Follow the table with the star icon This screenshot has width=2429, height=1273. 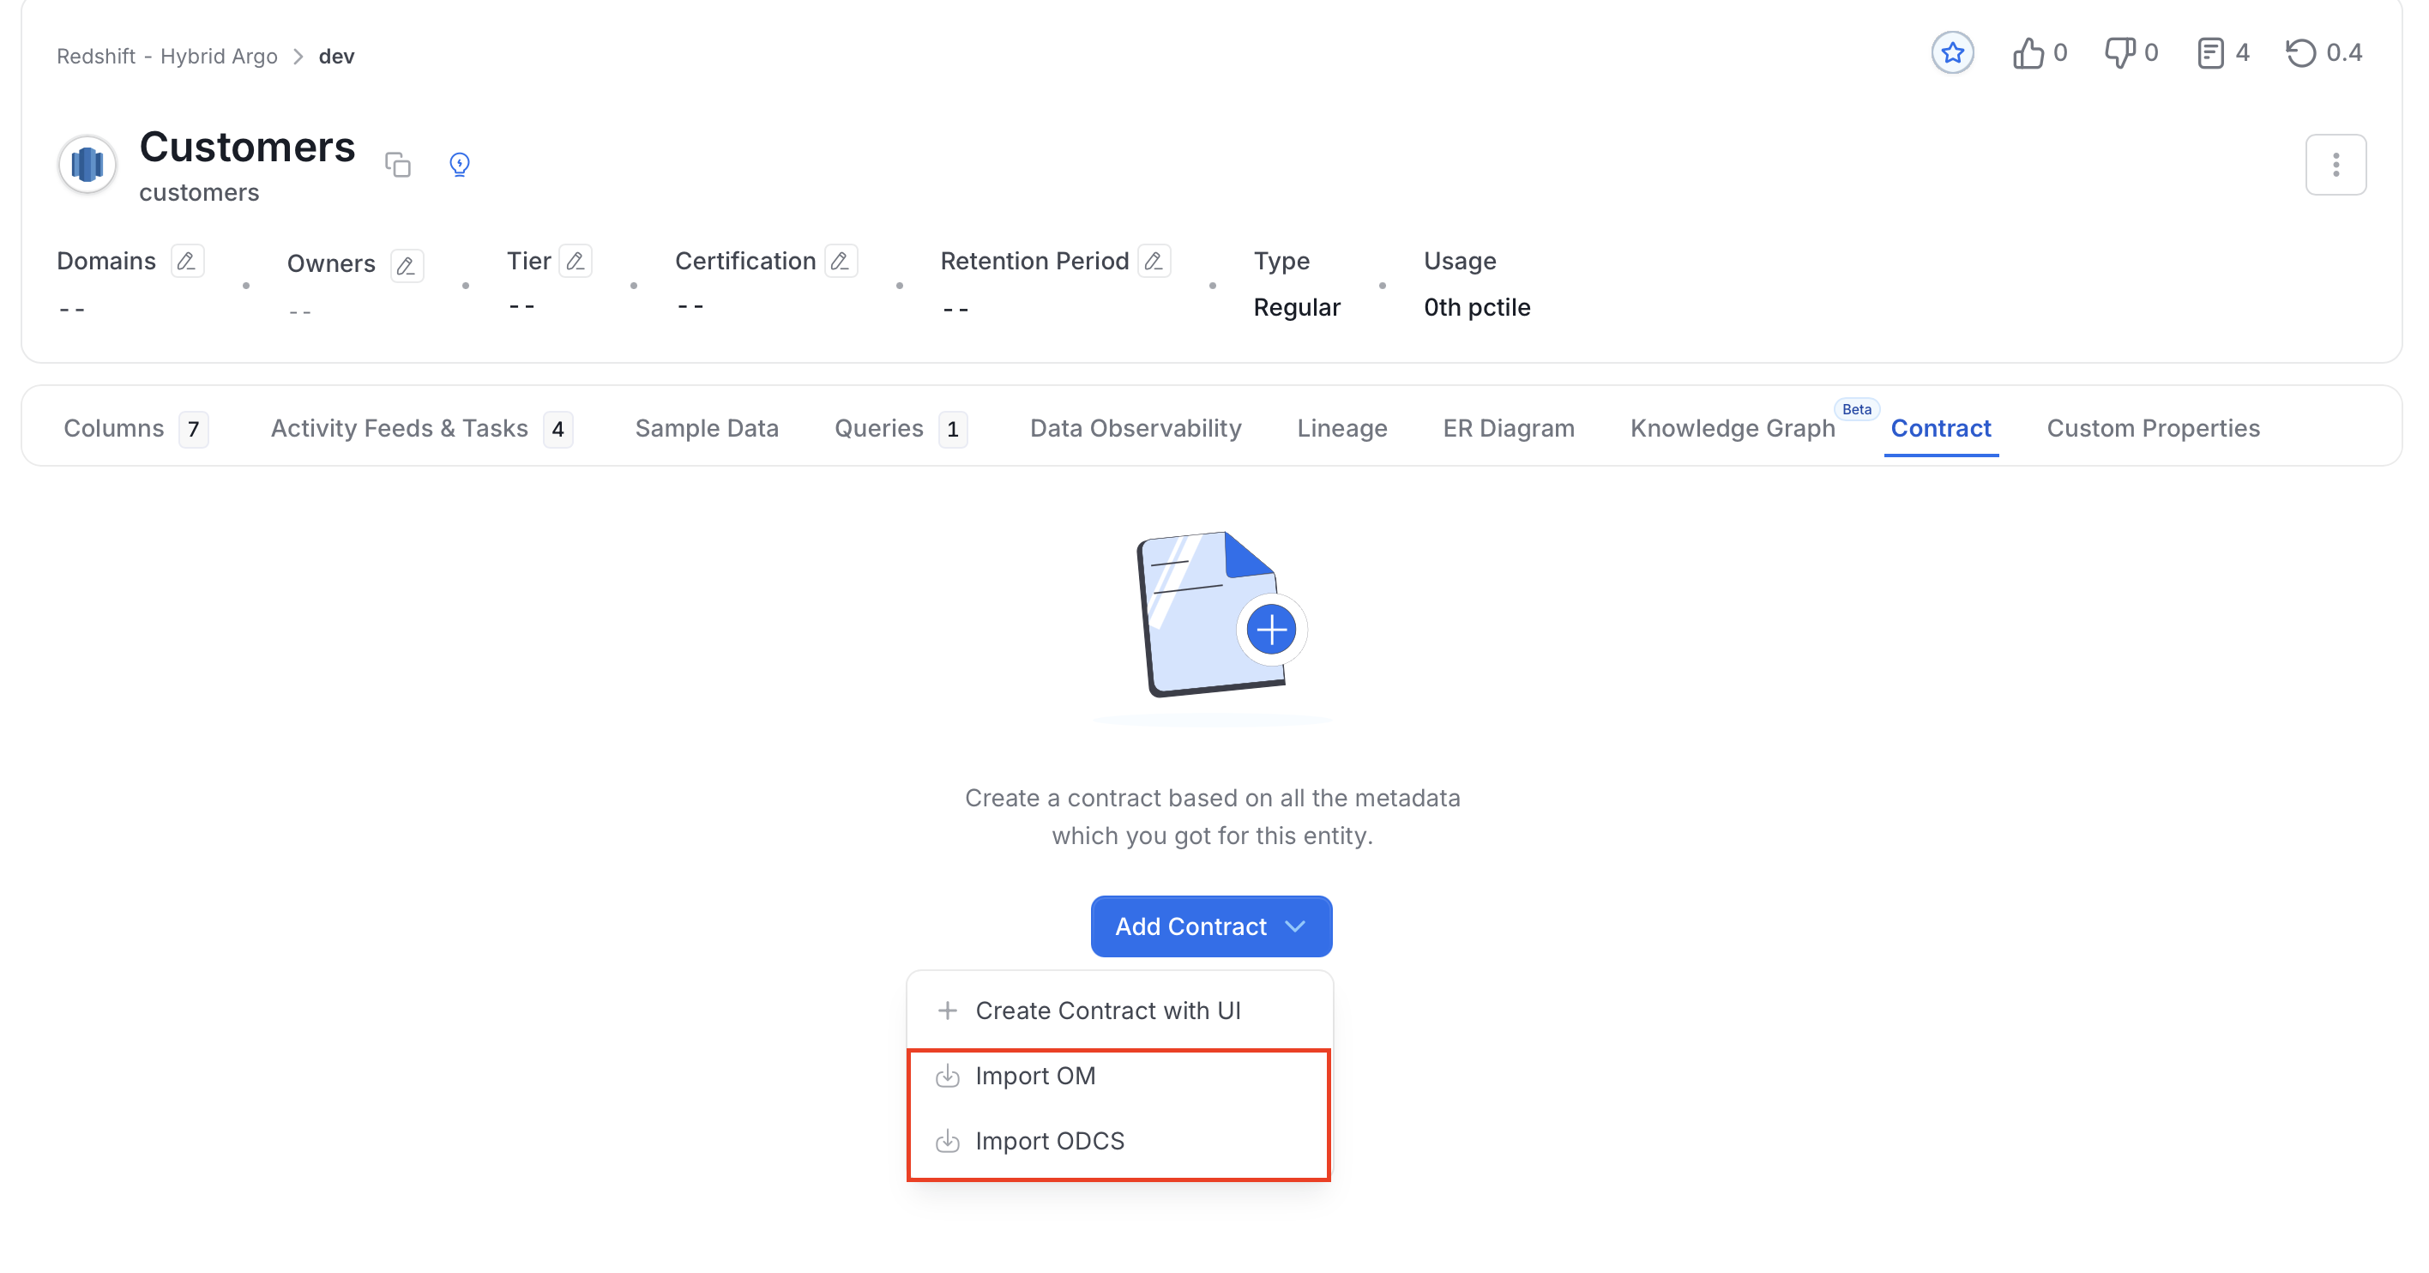(x=1952, y=53)
